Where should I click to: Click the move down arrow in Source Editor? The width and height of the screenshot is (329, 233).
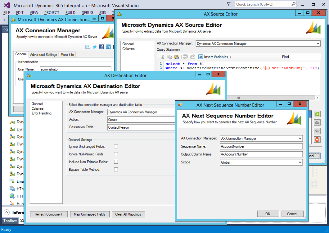tap(317, 131)
